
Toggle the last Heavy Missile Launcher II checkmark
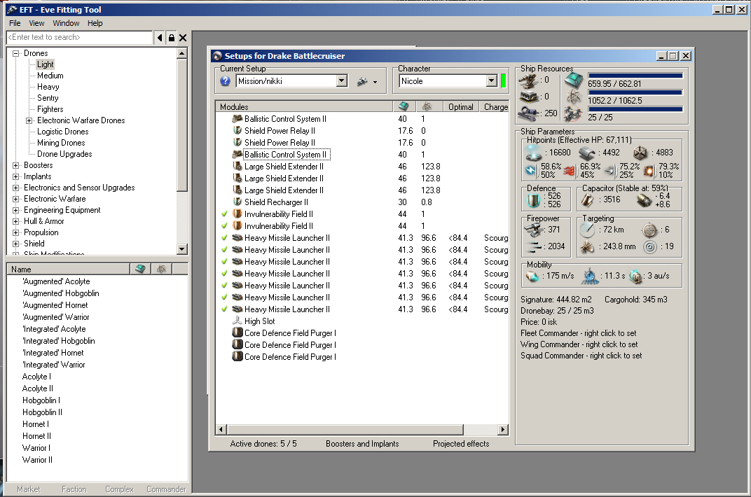point(224,309)
